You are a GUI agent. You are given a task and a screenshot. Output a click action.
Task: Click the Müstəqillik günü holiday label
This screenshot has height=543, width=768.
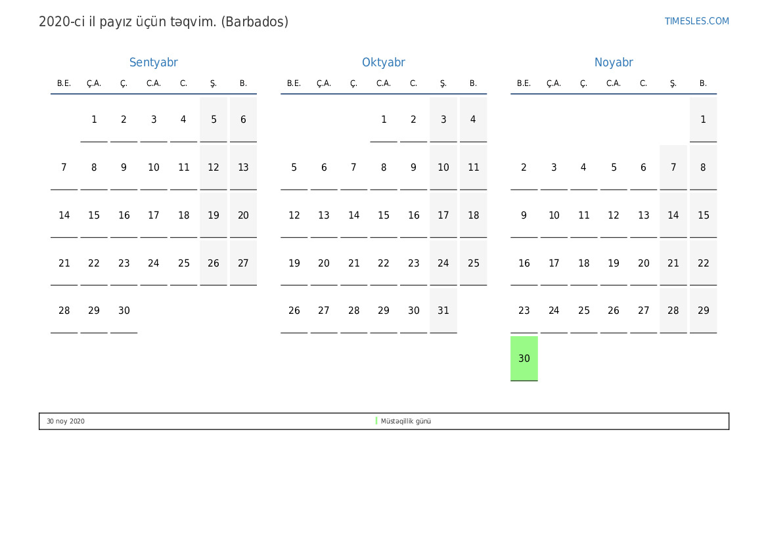[405, 422]
